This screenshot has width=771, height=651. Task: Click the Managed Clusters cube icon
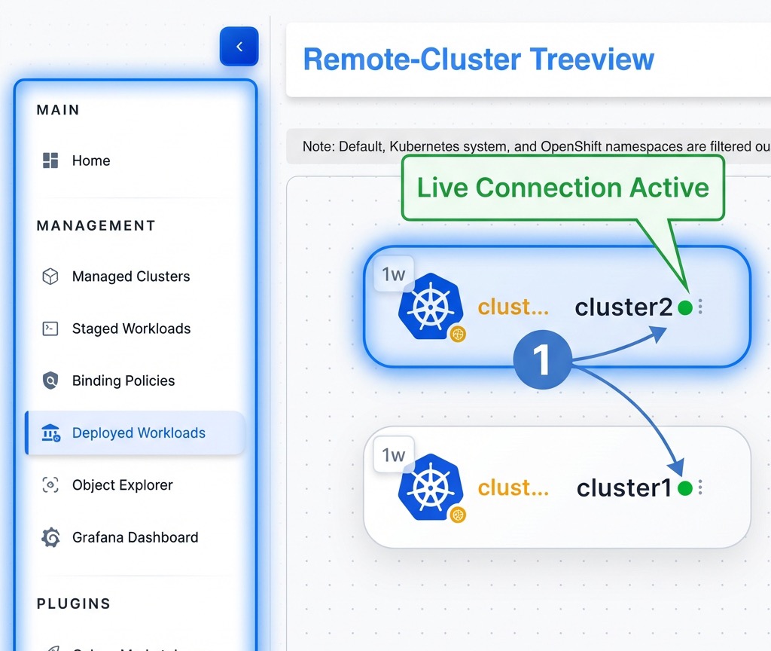(x=50, y=277)
